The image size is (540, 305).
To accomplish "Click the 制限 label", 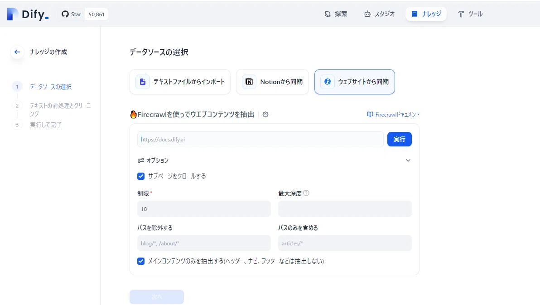I will pyautogui.click(x=143, y=193).
